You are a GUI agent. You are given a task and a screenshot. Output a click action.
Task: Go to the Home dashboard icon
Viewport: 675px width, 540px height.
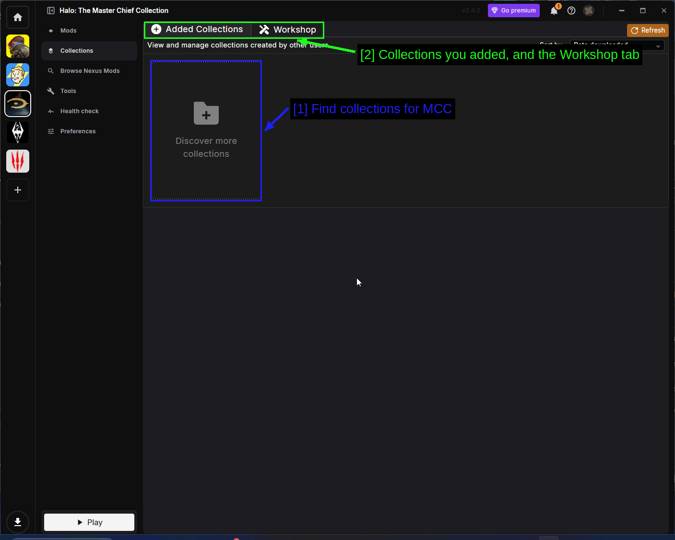[18, 17]
